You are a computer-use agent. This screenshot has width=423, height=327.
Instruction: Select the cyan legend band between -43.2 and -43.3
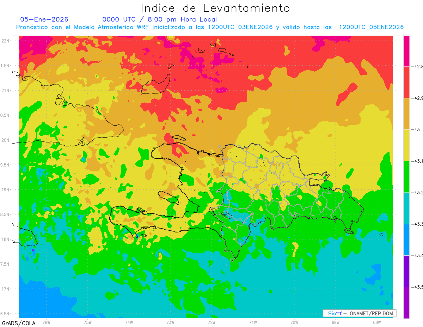click(x=406, y=208)
